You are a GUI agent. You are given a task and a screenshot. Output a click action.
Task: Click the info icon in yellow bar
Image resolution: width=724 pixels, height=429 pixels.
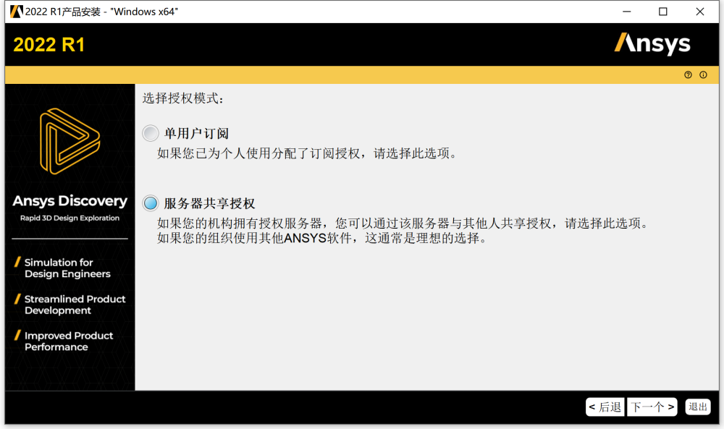point(703,75)
